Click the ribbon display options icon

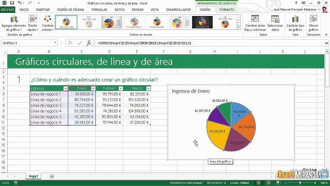tap(304, 3)
